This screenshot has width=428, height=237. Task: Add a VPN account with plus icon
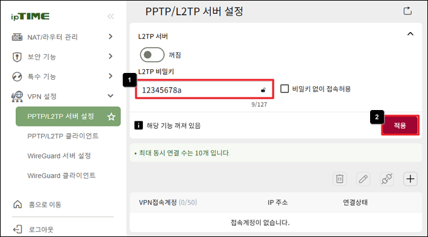click(410, 179)
